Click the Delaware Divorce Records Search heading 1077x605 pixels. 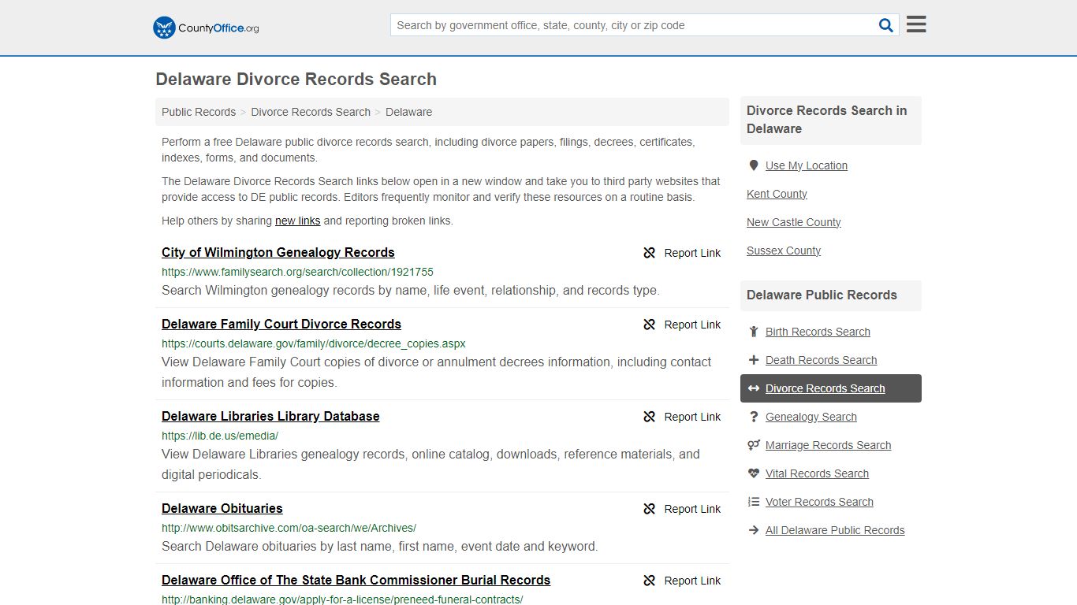coord(296,80)
